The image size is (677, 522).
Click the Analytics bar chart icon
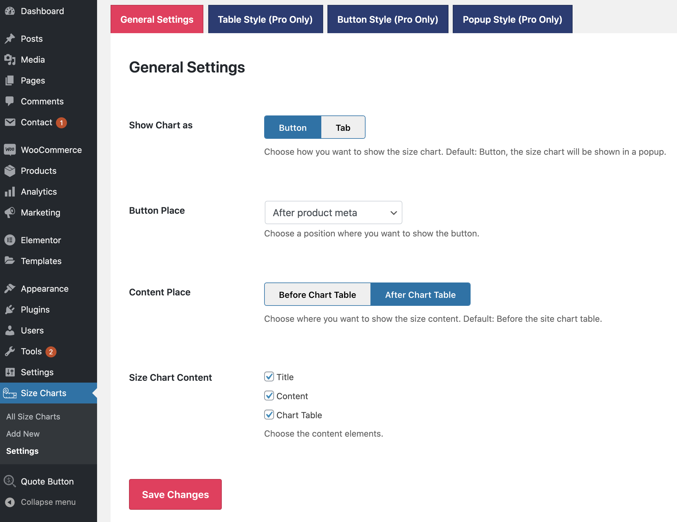coord(10,192)
